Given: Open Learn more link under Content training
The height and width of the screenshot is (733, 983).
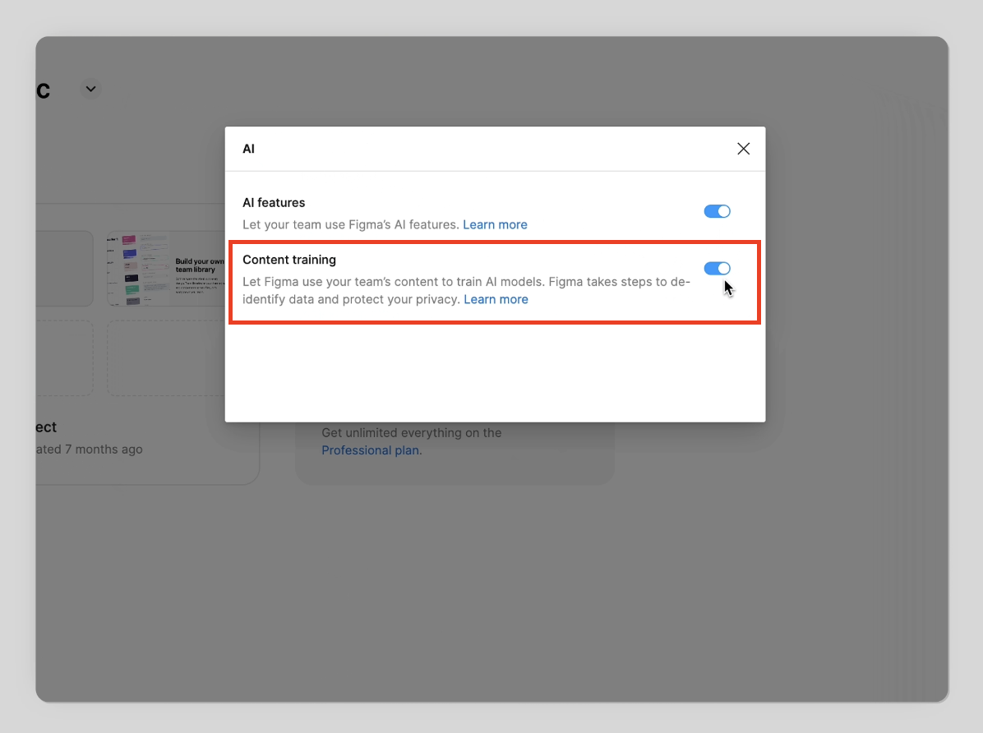Looking at the screenshot, I should pos(496,299).
